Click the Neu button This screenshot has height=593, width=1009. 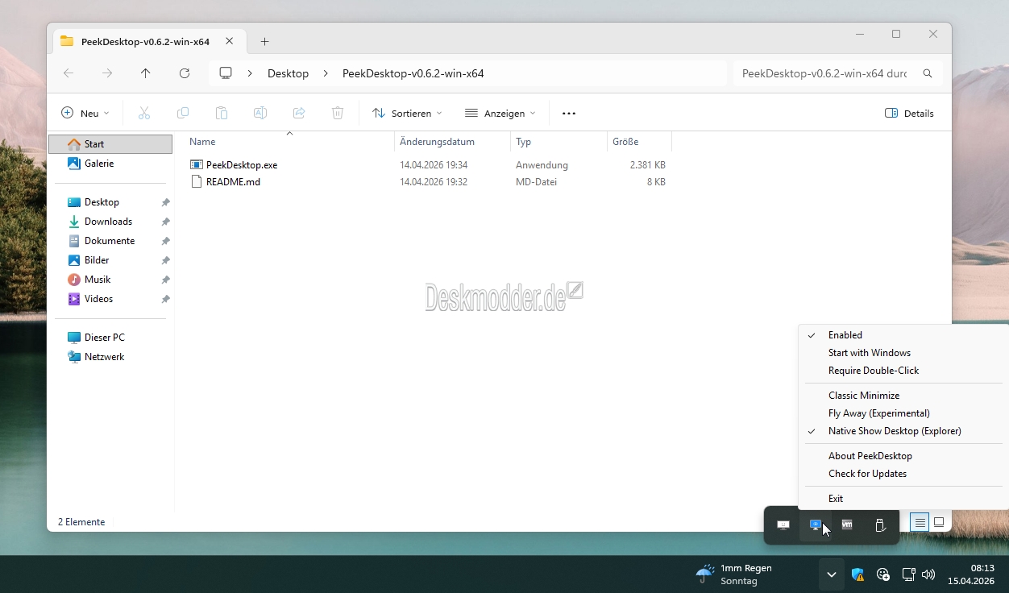[85, 114]
